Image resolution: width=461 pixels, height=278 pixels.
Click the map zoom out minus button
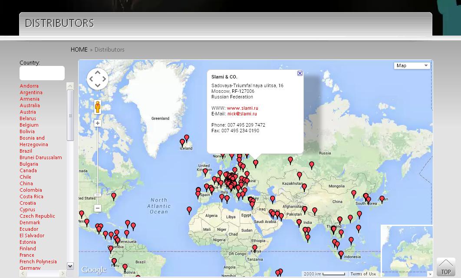pos(98,209)
